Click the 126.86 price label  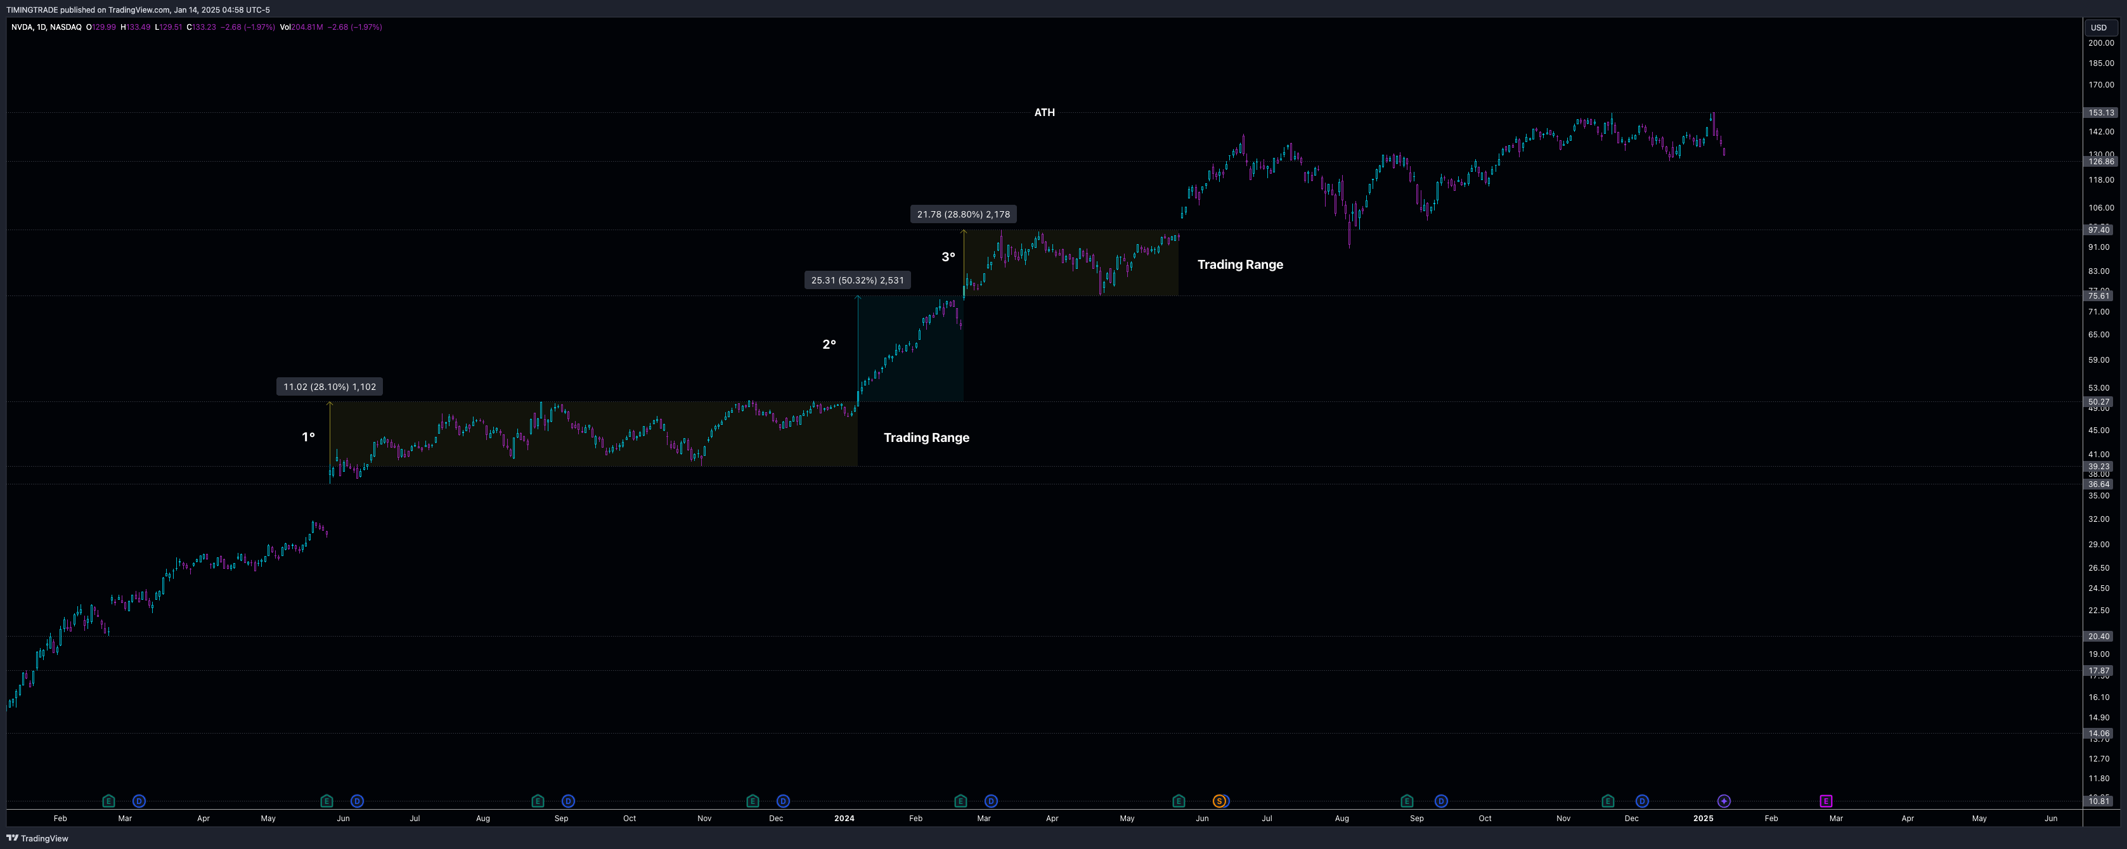2100,162
